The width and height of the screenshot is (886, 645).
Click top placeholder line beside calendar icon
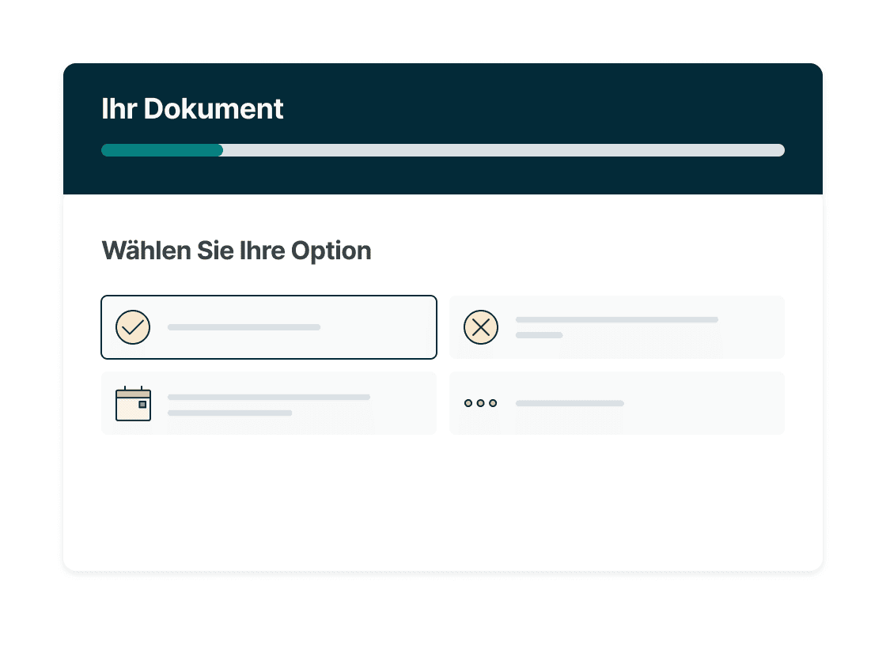[269, 397]
